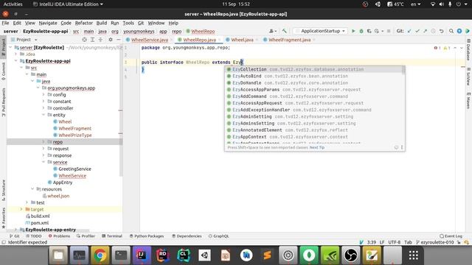The image size is (472, 265).
Task: Collapse all in Project panel toolbar
Action: [x=100, y=40]
